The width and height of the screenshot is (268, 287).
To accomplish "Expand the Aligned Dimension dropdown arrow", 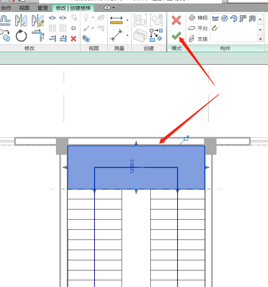I will [127, 35].
